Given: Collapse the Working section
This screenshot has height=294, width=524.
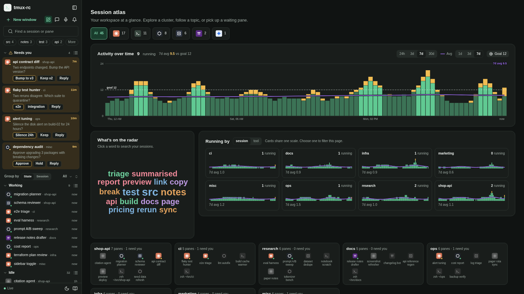Looking at the screenshot, I should [5, 186].
